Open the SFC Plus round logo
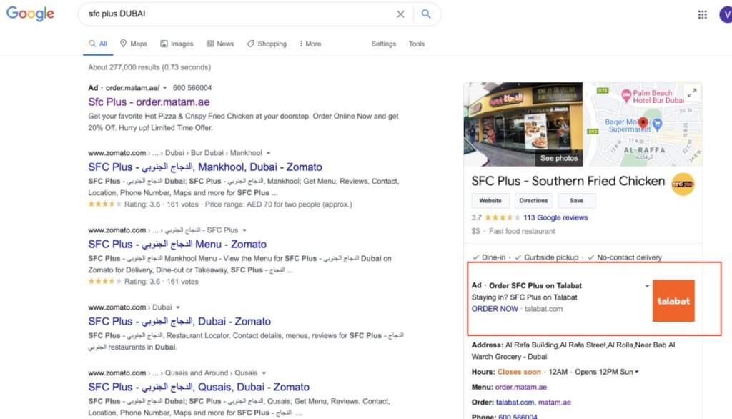 [x=683, y=184]
